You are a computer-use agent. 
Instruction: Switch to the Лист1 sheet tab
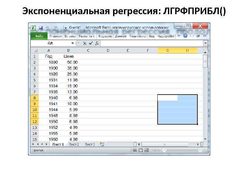pos(58,145)
